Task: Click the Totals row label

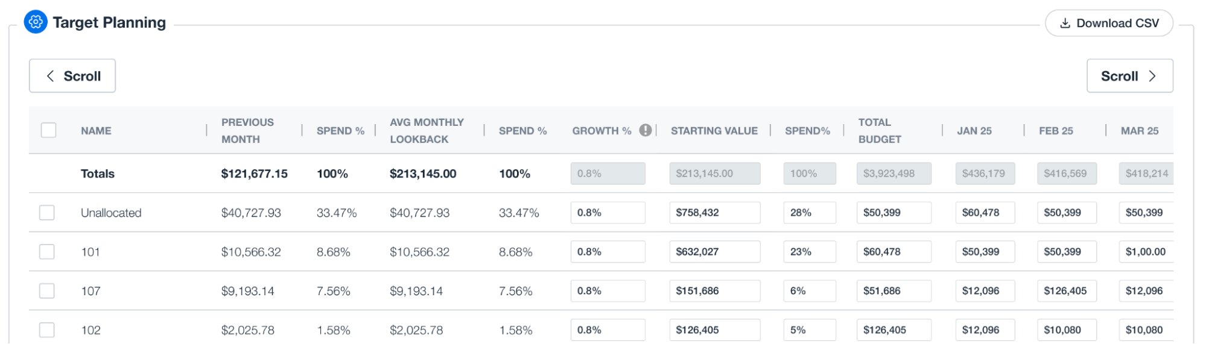Action: tap(98, 174)
